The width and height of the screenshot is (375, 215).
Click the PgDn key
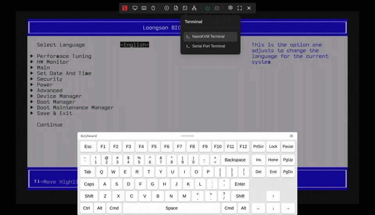click(x=288, y=172)
